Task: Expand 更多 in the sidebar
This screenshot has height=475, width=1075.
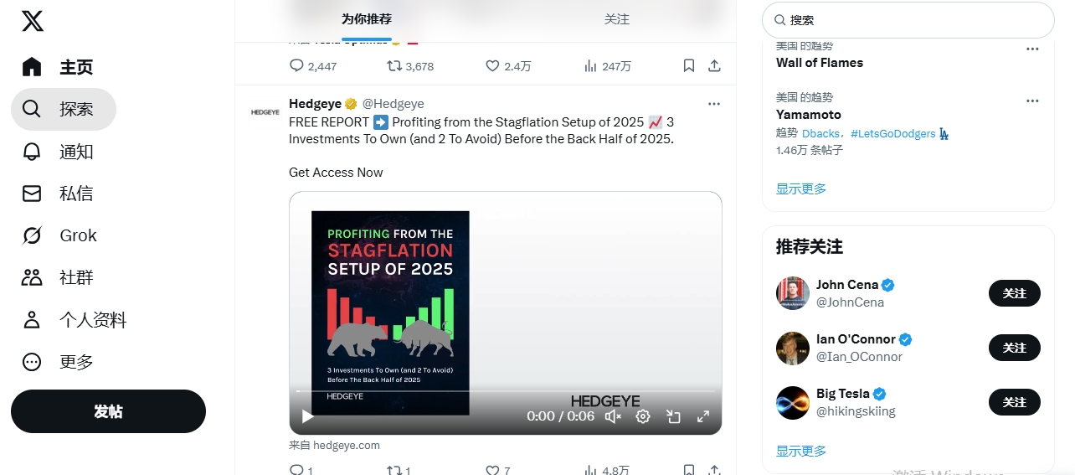Action: pos(32,362)
